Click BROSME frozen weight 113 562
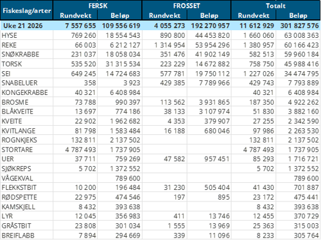This screenshot has width=321, height=240. point(173,102)
